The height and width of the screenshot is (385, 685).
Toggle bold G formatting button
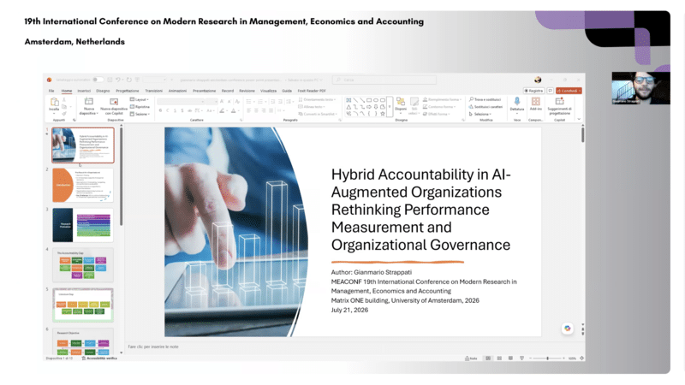click(160, 111)
